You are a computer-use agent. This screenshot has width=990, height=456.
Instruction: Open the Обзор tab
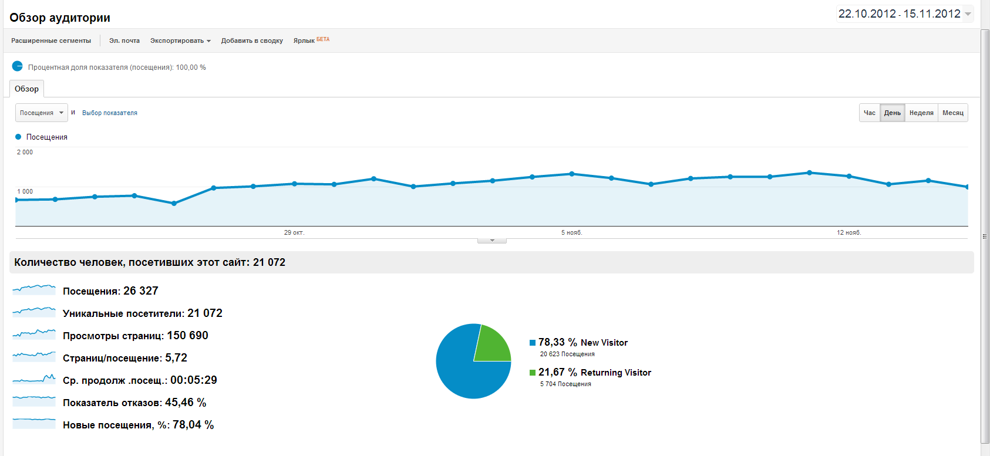point(27,89)
